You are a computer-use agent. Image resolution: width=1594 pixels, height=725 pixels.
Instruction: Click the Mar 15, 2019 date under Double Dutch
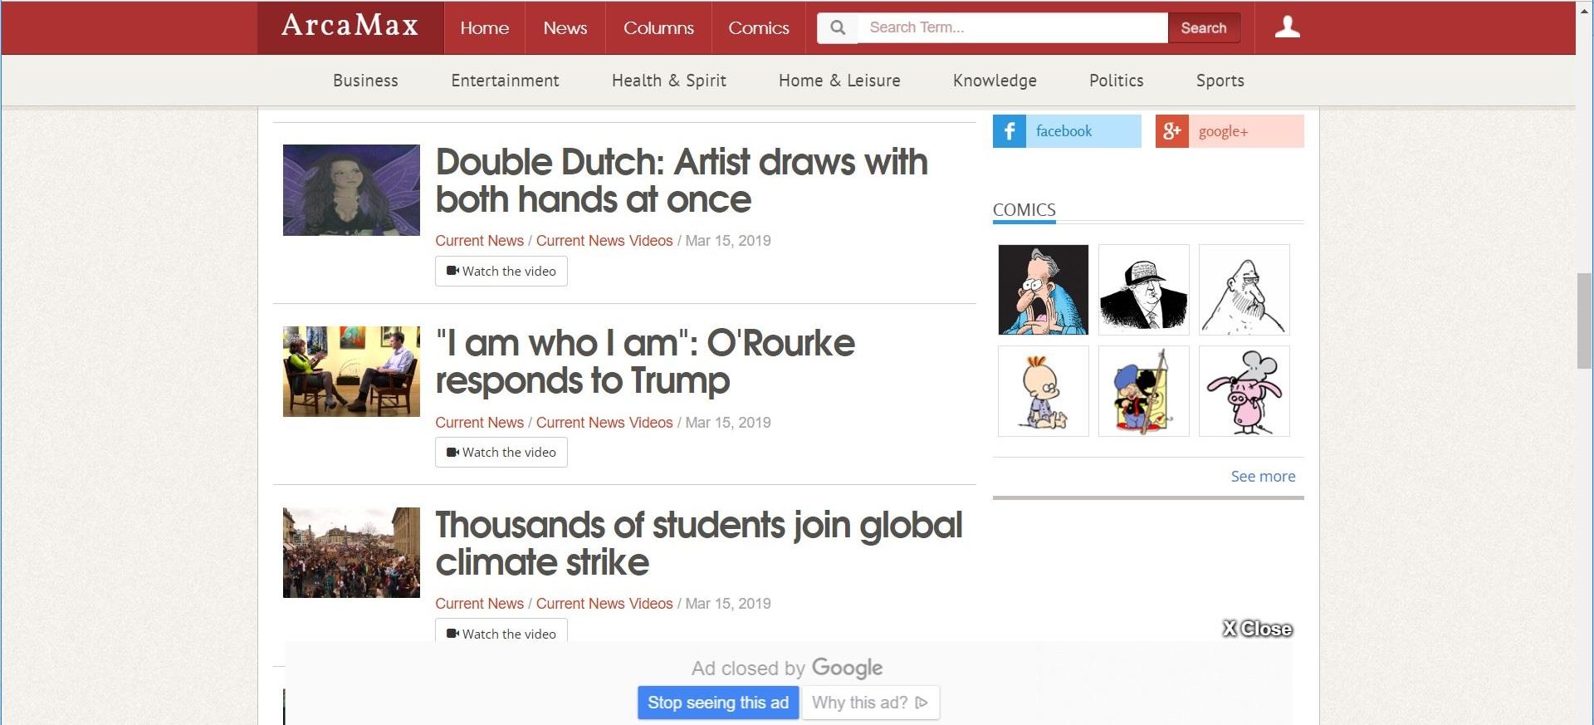click(728, 241)
